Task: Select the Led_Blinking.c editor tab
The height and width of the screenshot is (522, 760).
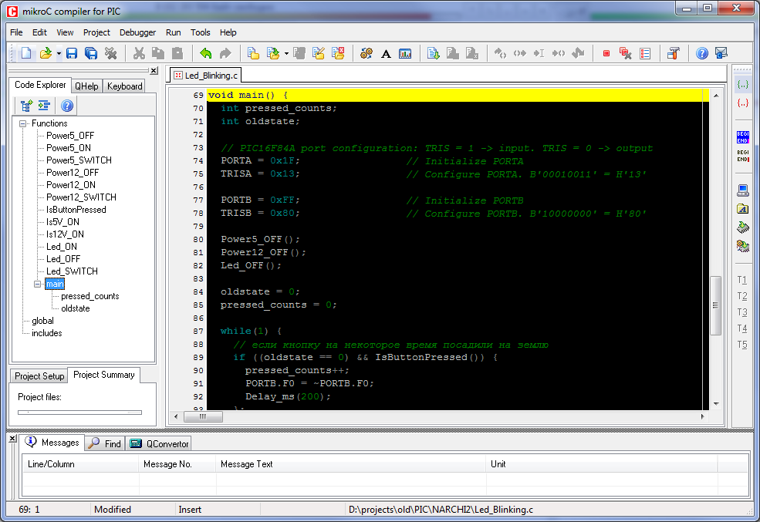Action: coord(206,76)
